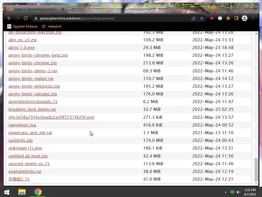The width and height of the screenshot is (262, 197).
Task: Click the scrollbar down arrow
Action: [x=256, y=183]
